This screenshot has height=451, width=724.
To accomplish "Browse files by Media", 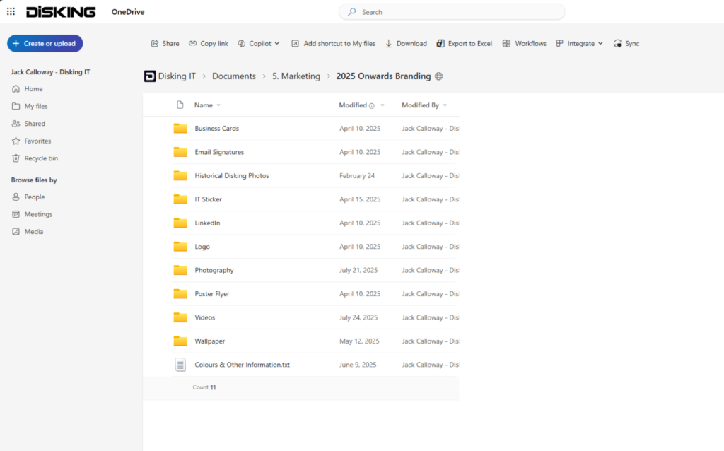I will [34, 232].
